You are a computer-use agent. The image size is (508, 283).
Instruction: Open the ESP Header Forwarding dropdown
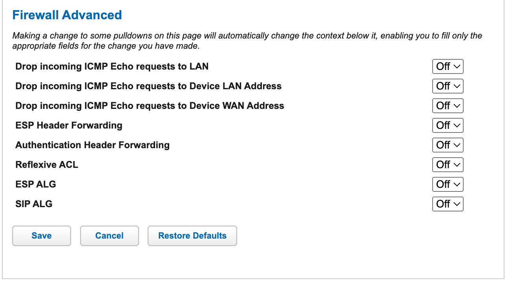(x=448, y=125)
